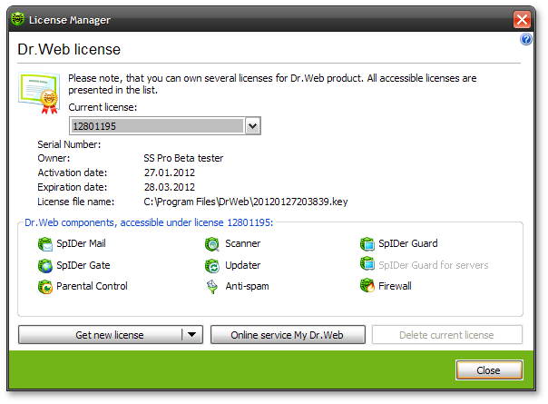548x404 pixels.
Task: Open the Get new license split arrow
Action: pyautogui.click(x=191, y=335)
